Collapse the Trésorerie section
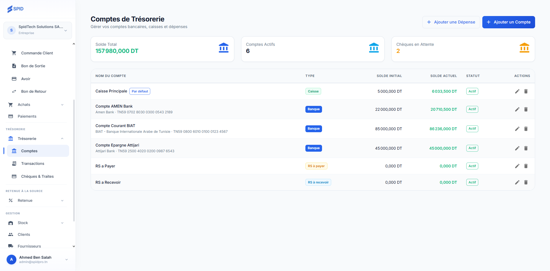Screen dimensions: 550x271 pyautogui.click(x=62, y=139)
